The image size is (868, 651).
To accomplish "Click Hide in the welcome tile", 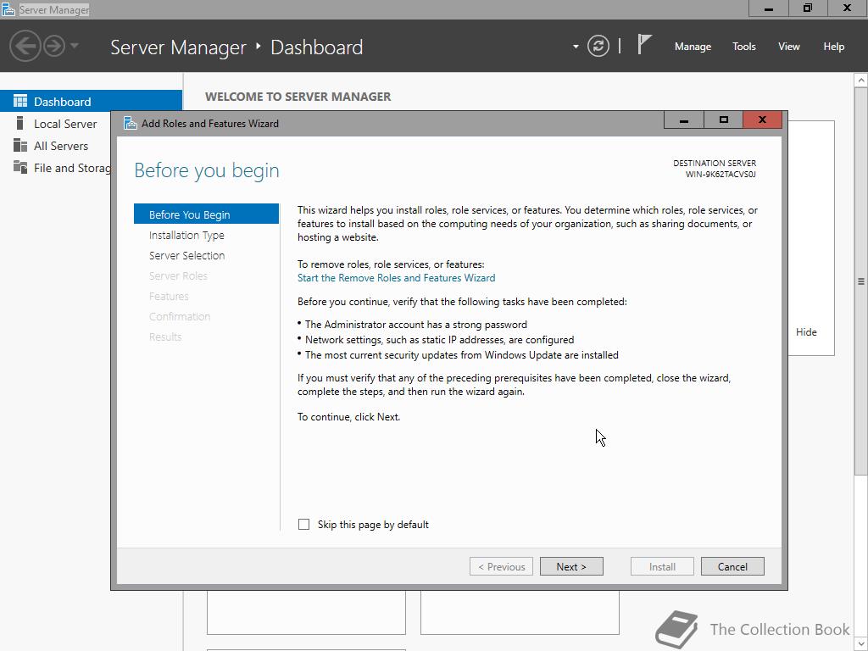I will click(806, 332).
